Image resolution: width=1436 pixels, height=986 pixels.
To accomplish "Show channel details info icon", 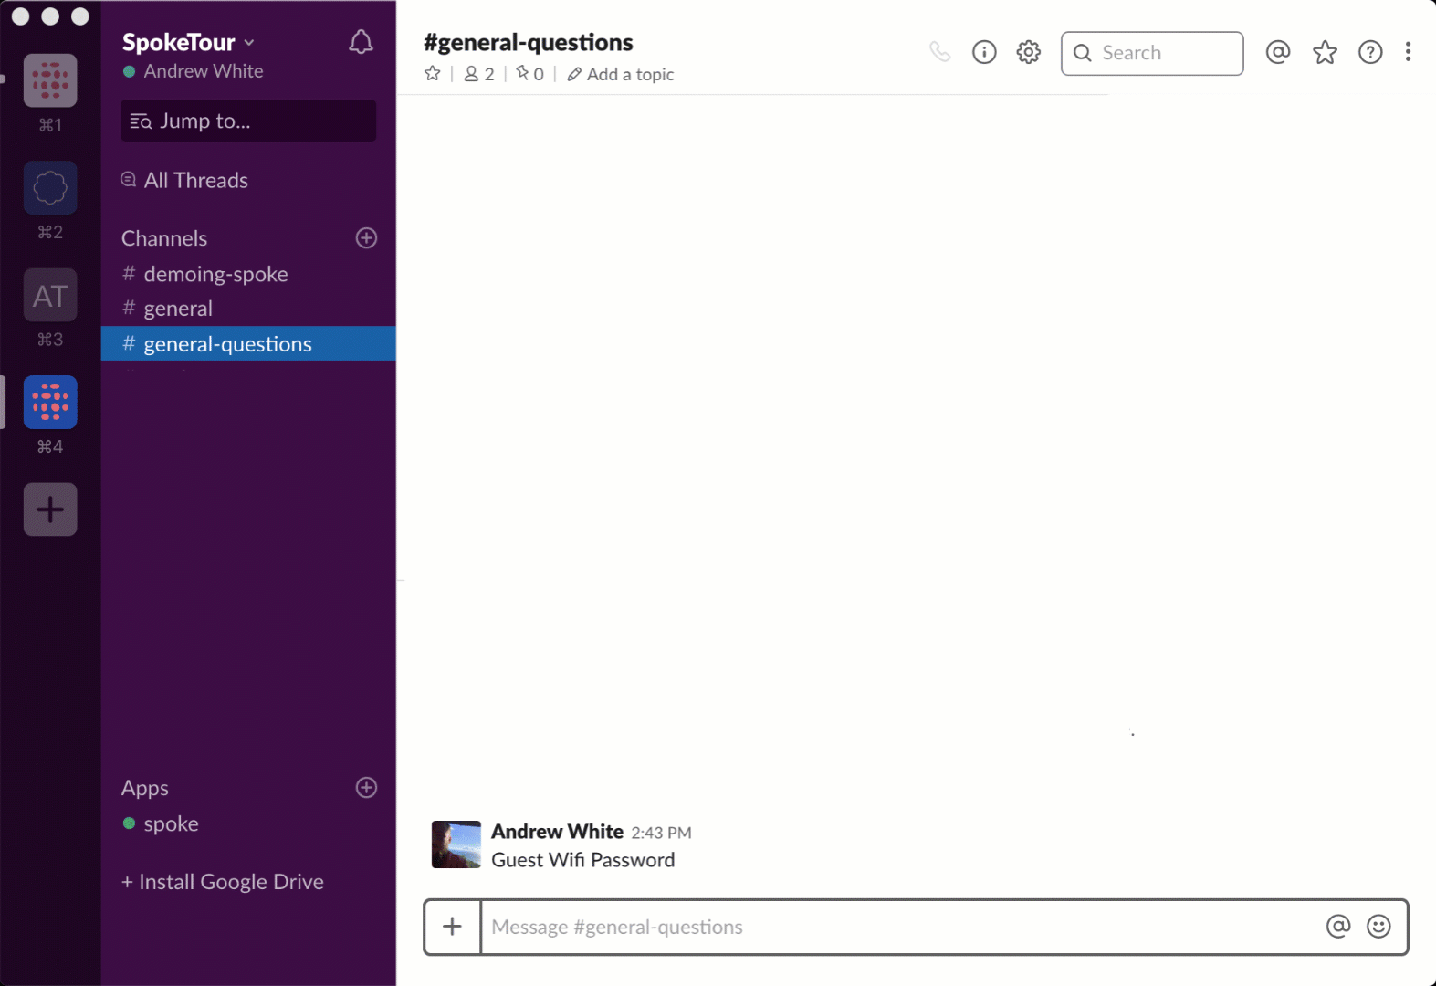I will (984, 52).
